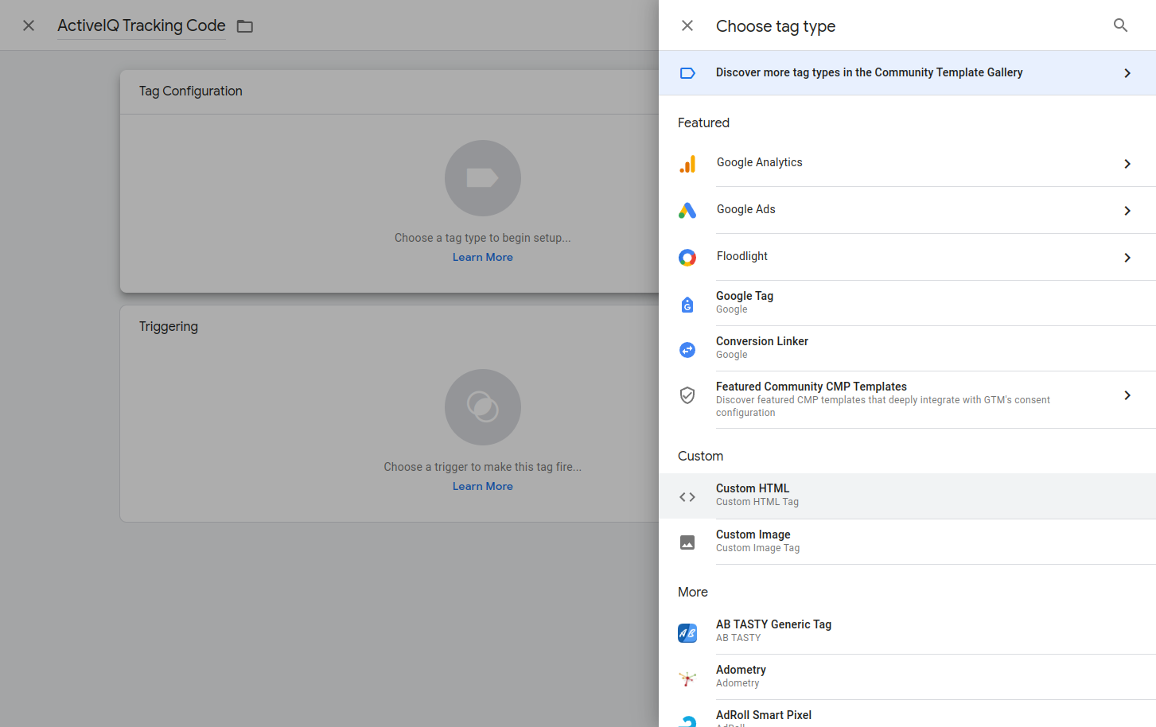The height and width of the screenshot is (727, 1156).
Task: Click the search icon in Choose tag type panel
Action: point(1120,25)
